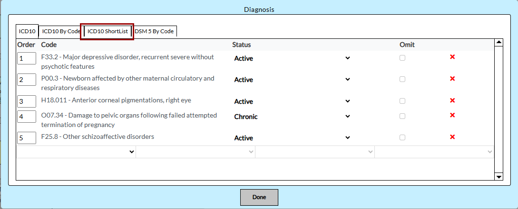Click red X for H18.011 corneal pigmentations
The height and width of the screenshot is (209, 518).
(x=452, y=100)
